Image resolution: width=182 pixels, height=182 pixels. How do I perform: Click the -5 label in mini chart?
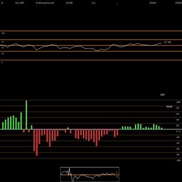tap(116, 177)
